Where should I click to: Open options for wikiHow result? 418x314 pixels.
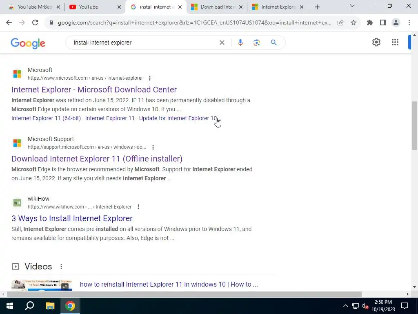coord(138,207)
